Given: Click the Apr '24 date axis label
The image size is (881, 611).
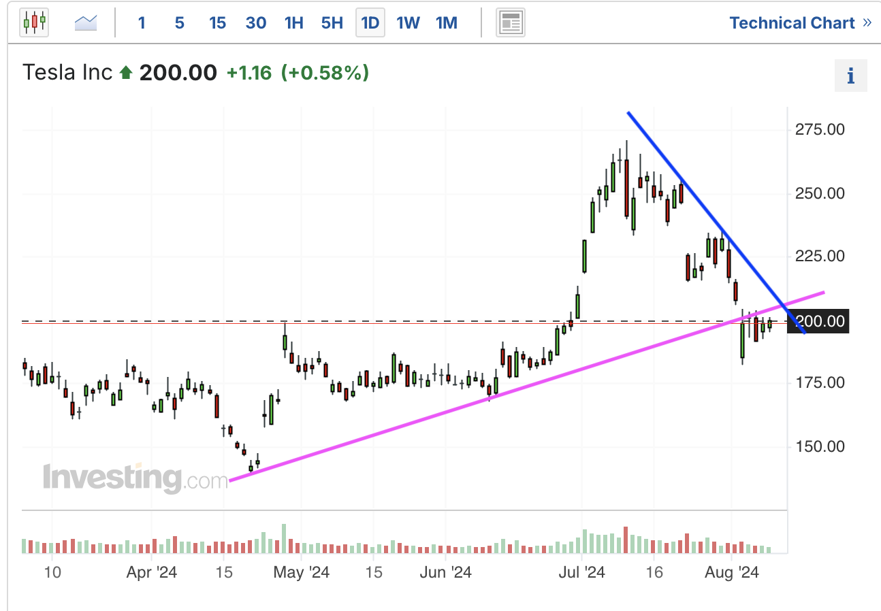Looking at the screenshot, I should pyautogui.click(x=151, y=573).
